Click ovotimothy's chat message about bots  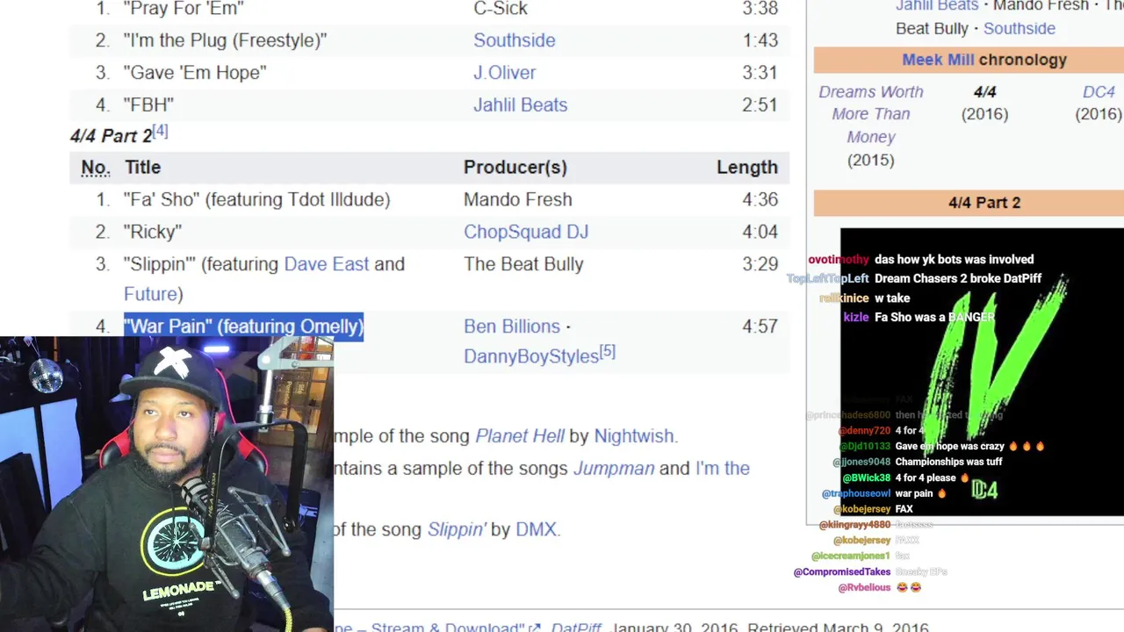[954, 260]
